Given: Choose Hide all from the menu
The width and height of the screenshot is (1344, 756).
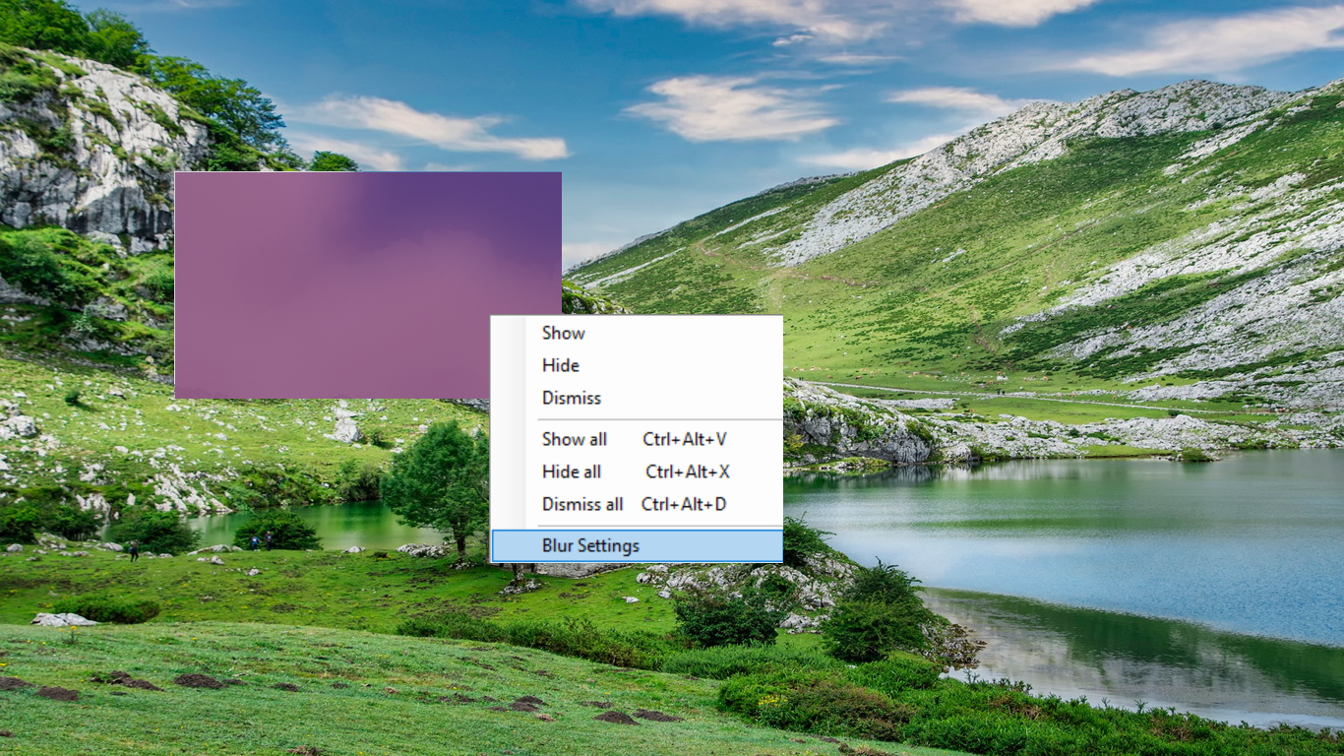Looking at the screenshot, I should point(572,472).
